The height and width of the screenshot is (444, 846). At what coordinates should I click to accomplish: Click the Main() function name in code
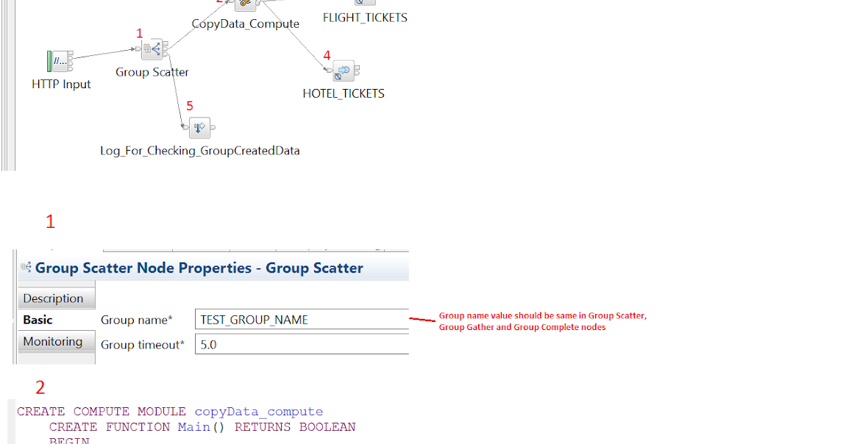[195, 426]
